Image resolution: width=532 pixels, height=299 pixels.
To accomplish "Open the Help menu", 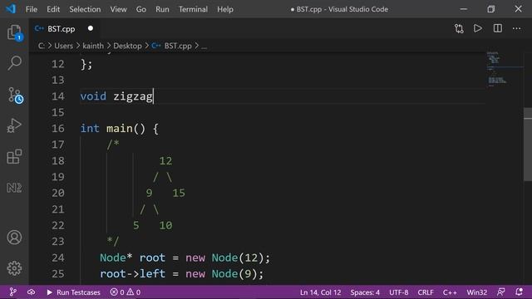I will point(225,9).
